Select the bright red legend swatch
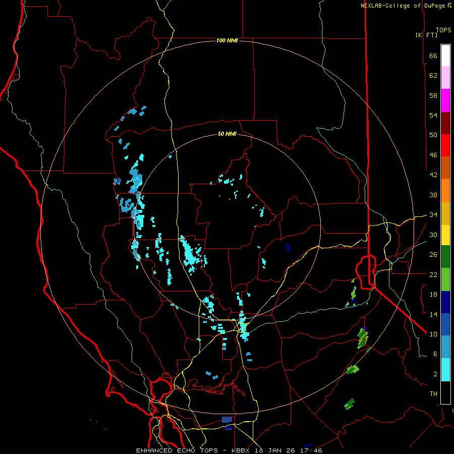 point(445,145)
